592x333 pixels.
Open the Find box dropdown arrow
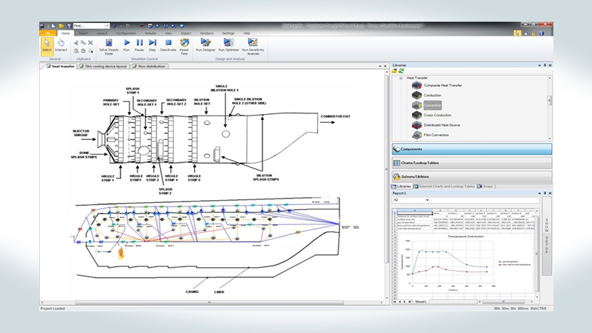coord(107,26)
